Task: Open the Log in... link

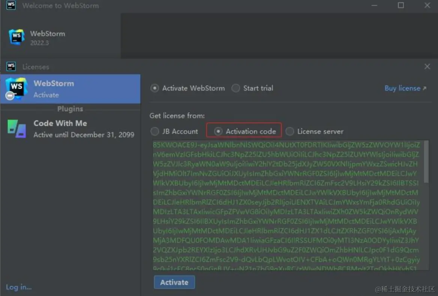Action: (x=19, y=287)
